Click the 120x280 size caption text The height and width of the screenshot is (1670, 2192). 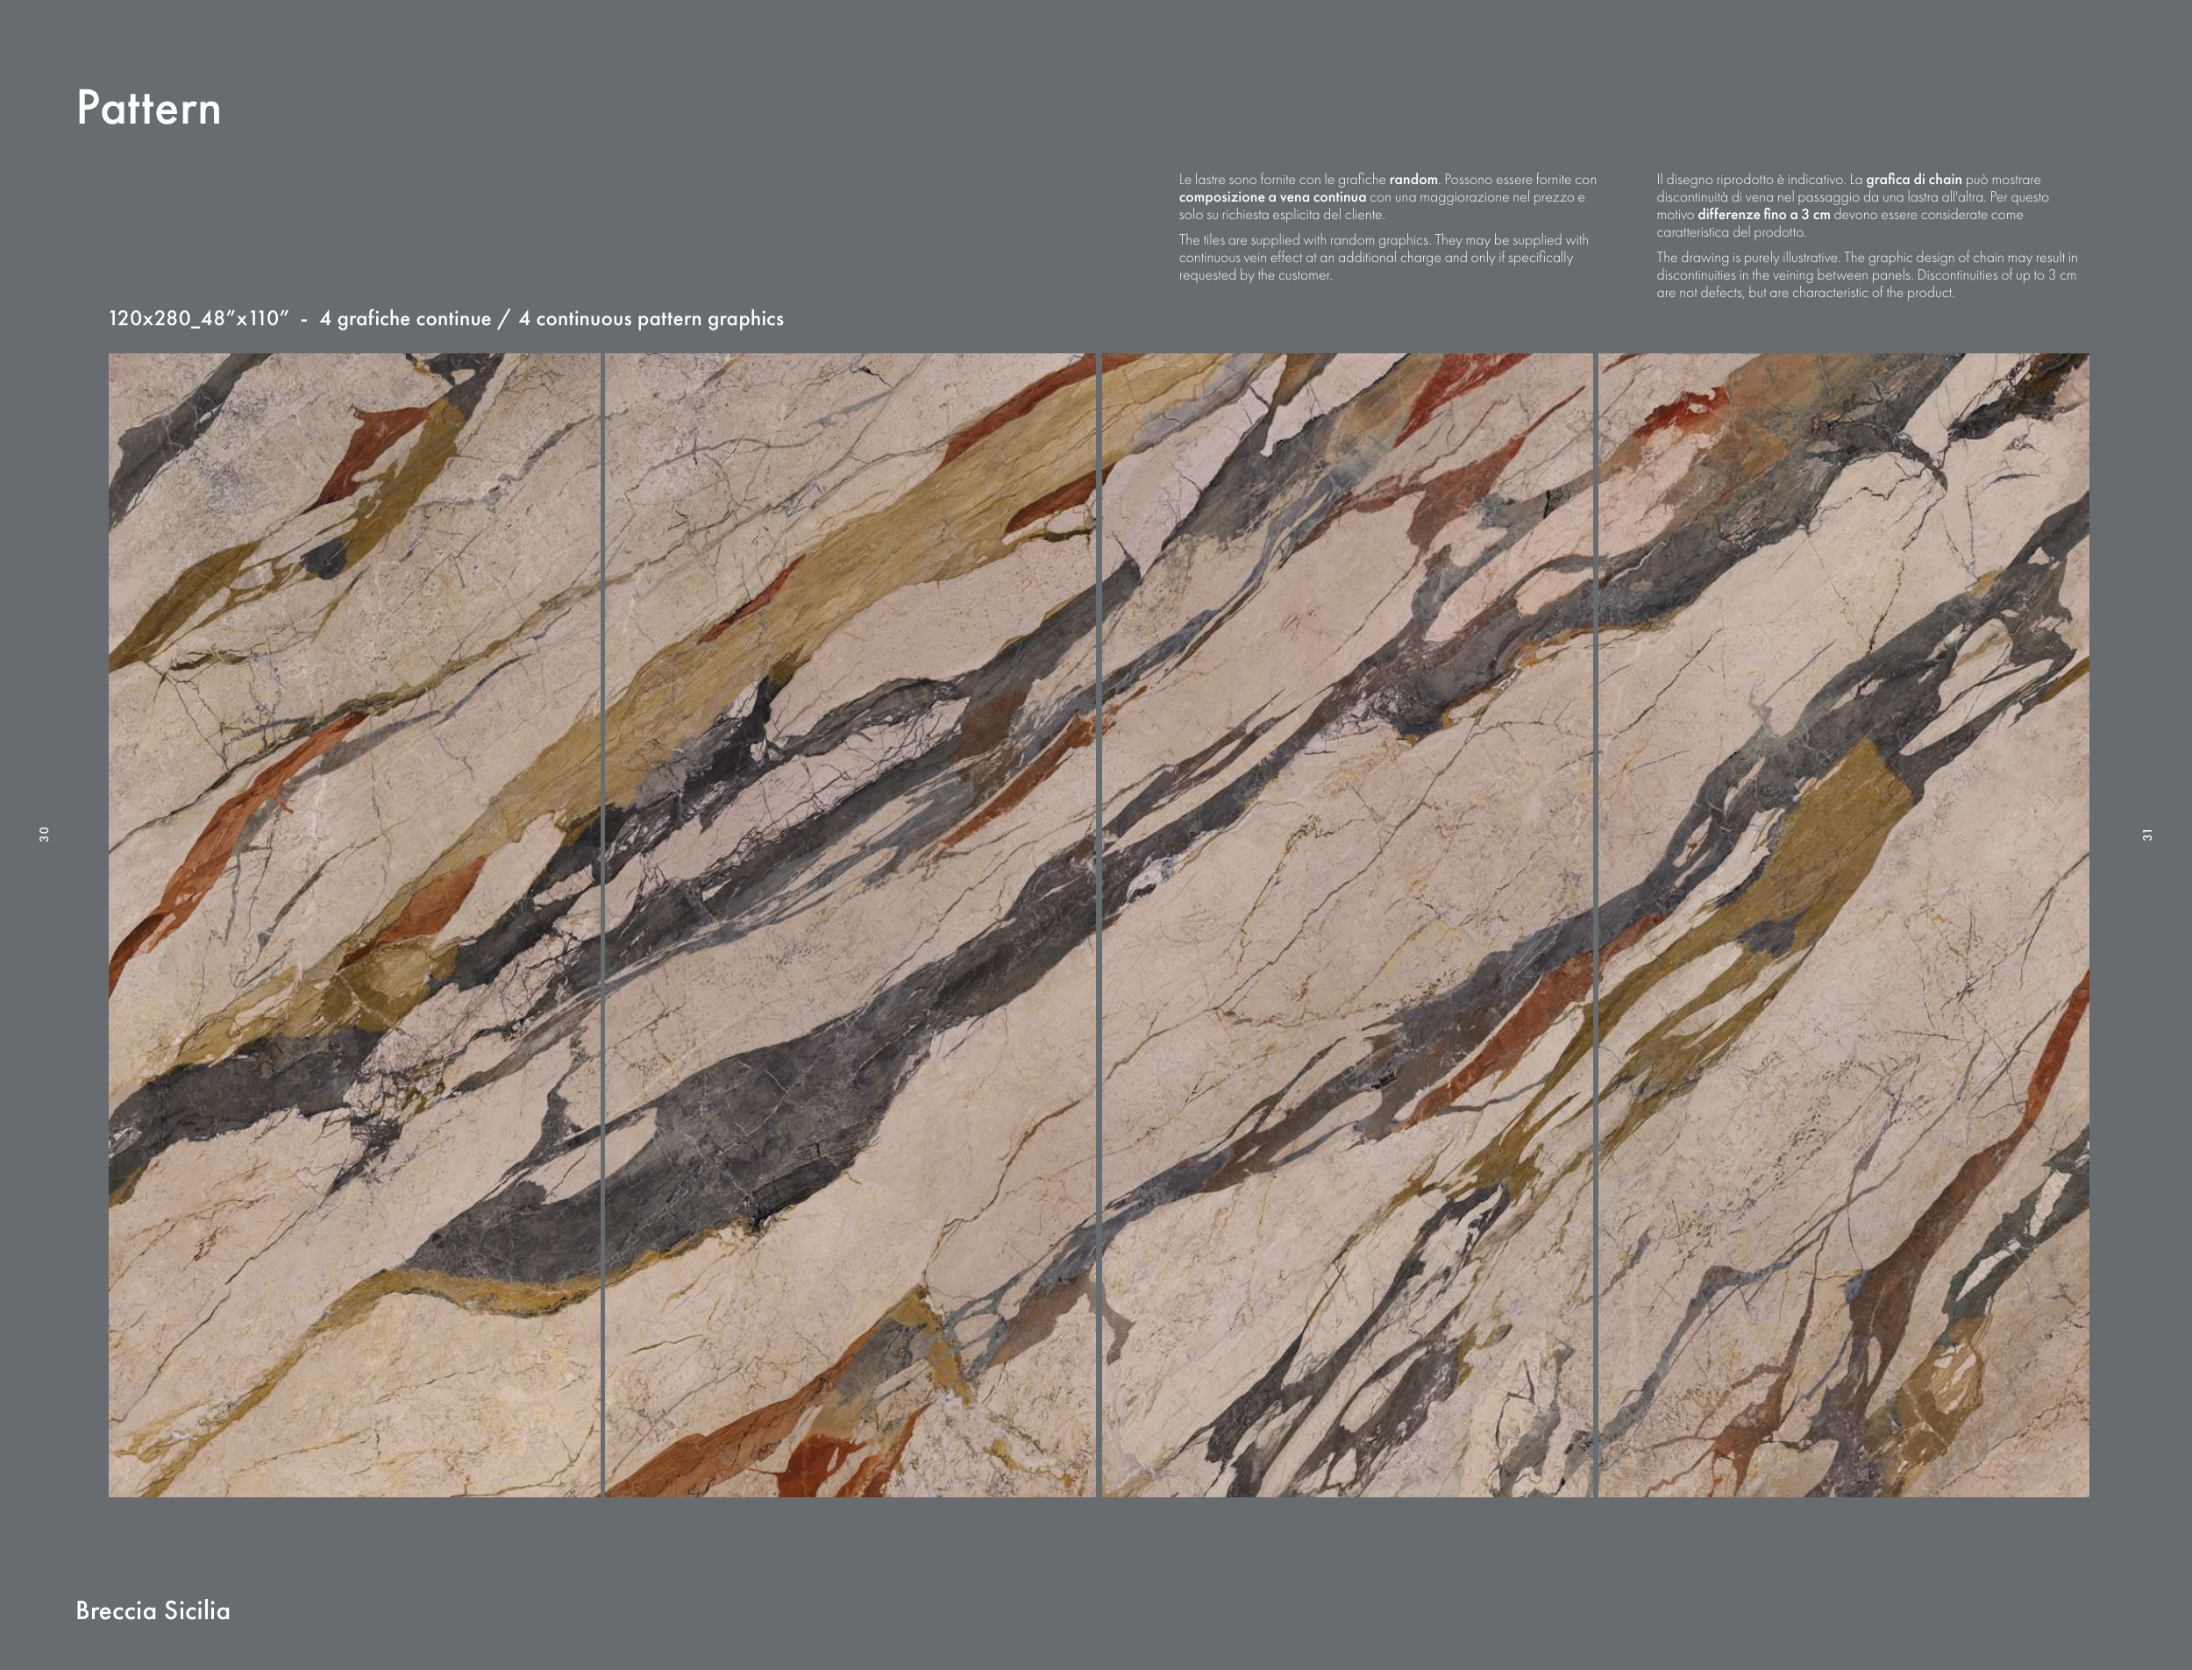click(x=199, y=319)
